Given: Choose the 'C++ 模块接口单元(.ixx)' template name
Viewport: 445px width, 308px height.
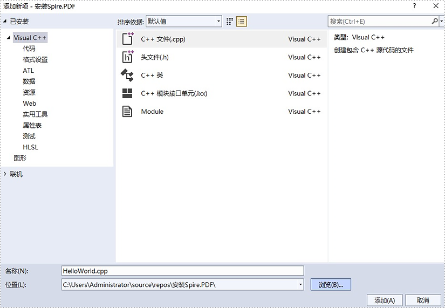Looking at the screenshot, I should pyautogui.click(x=174, y=93).
